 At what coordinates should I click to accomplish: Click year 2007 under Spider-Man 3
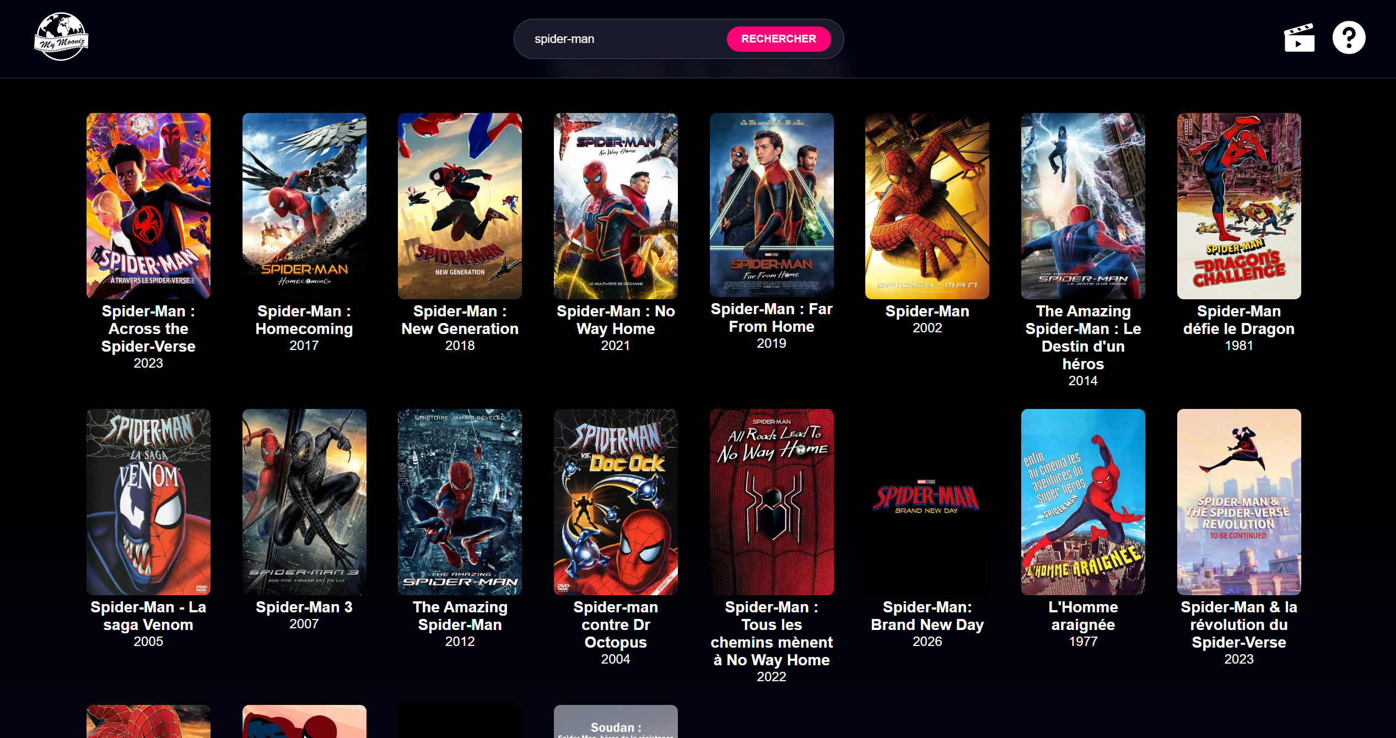[304, 624]
